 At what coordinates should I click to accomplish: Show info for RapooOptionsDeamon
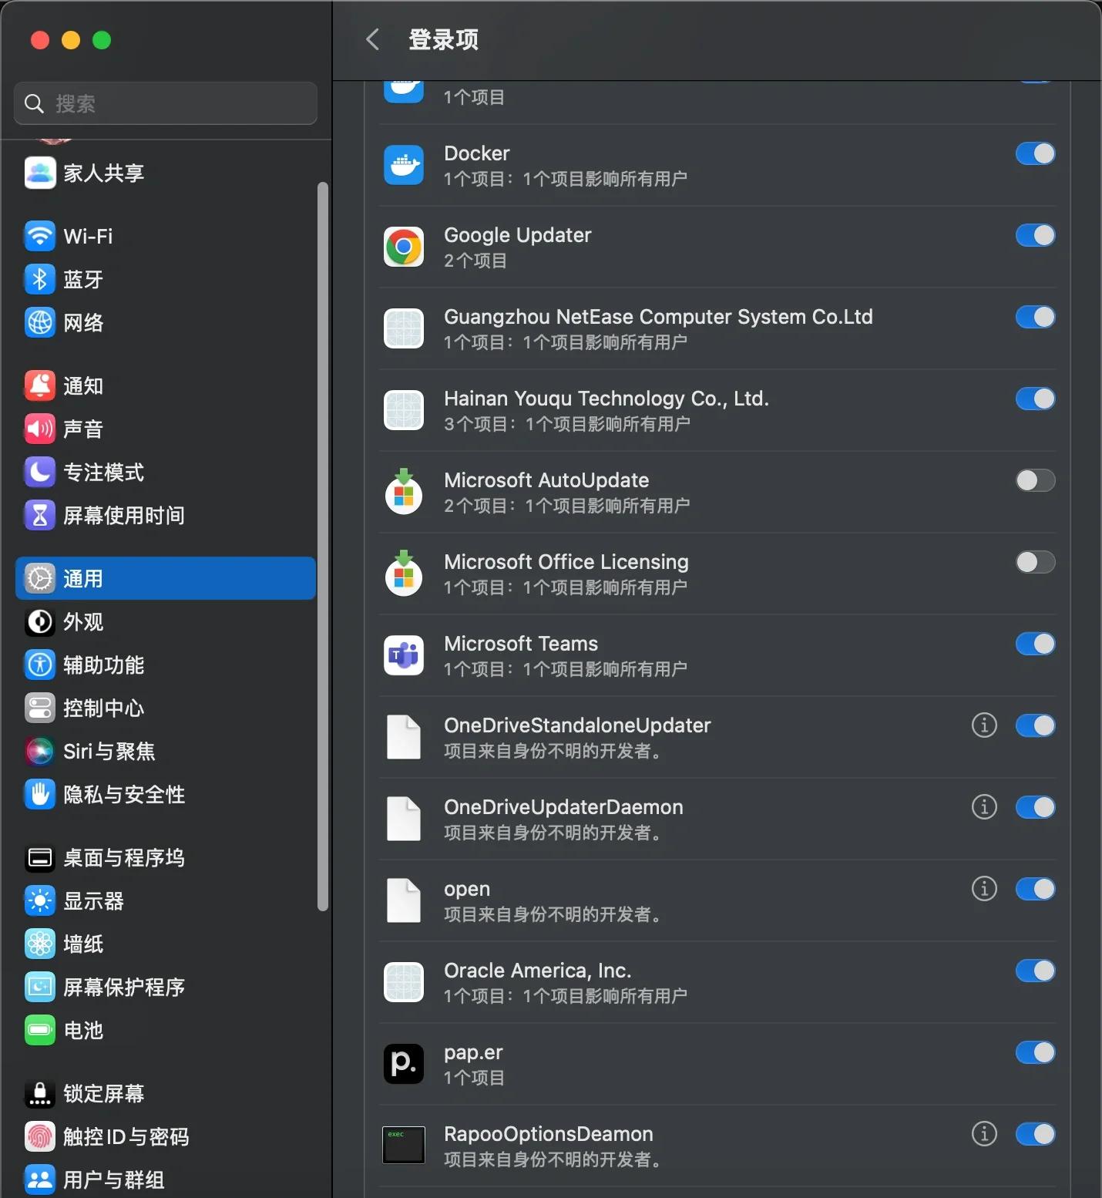click(984, 1134)
